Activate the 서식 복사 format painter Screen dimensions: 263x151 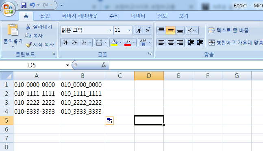click(x=39, y=45)
